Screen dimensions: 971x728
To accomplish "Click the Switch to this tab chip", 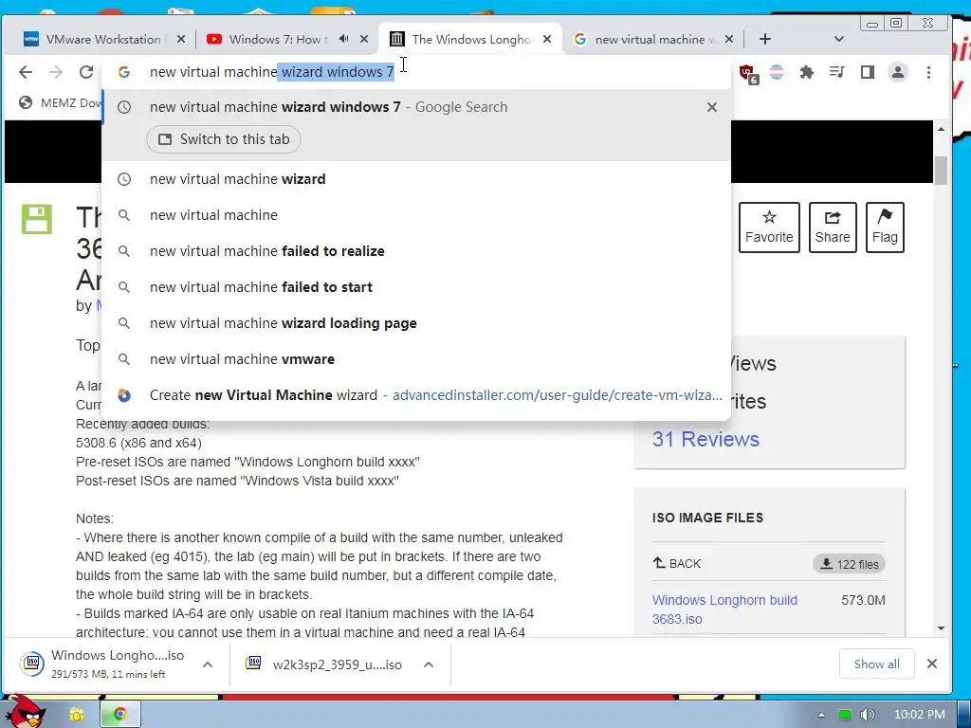I will coord(224,139).
